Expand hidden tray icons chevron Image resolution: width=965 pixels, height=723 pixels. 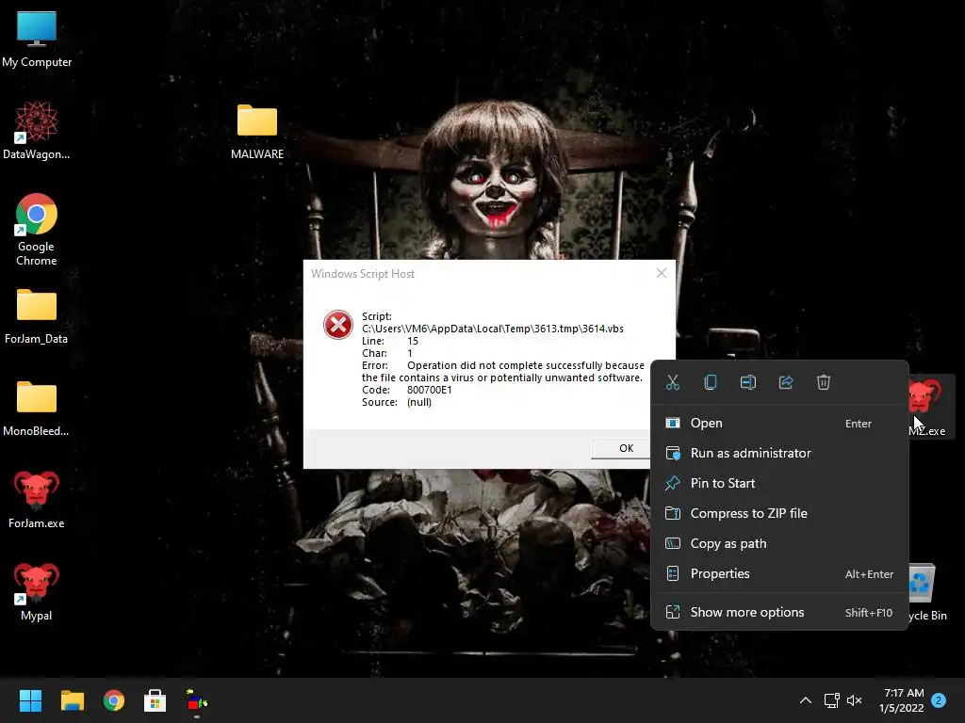805,700
